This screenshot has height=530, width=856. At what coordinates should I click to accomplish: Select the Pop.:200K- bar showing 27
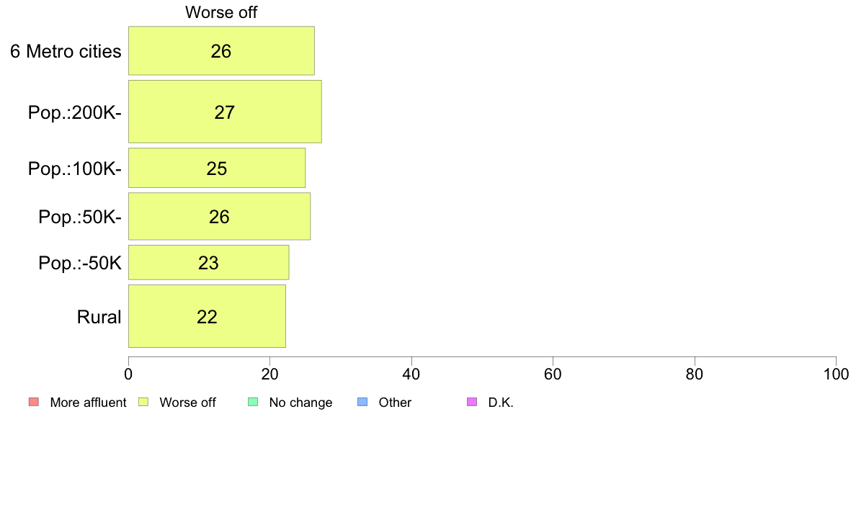click(225, 112)
